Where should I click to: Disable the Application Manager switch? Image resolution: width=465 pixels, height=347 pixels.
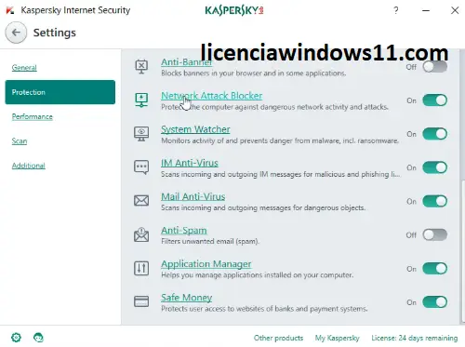[435, 269]
